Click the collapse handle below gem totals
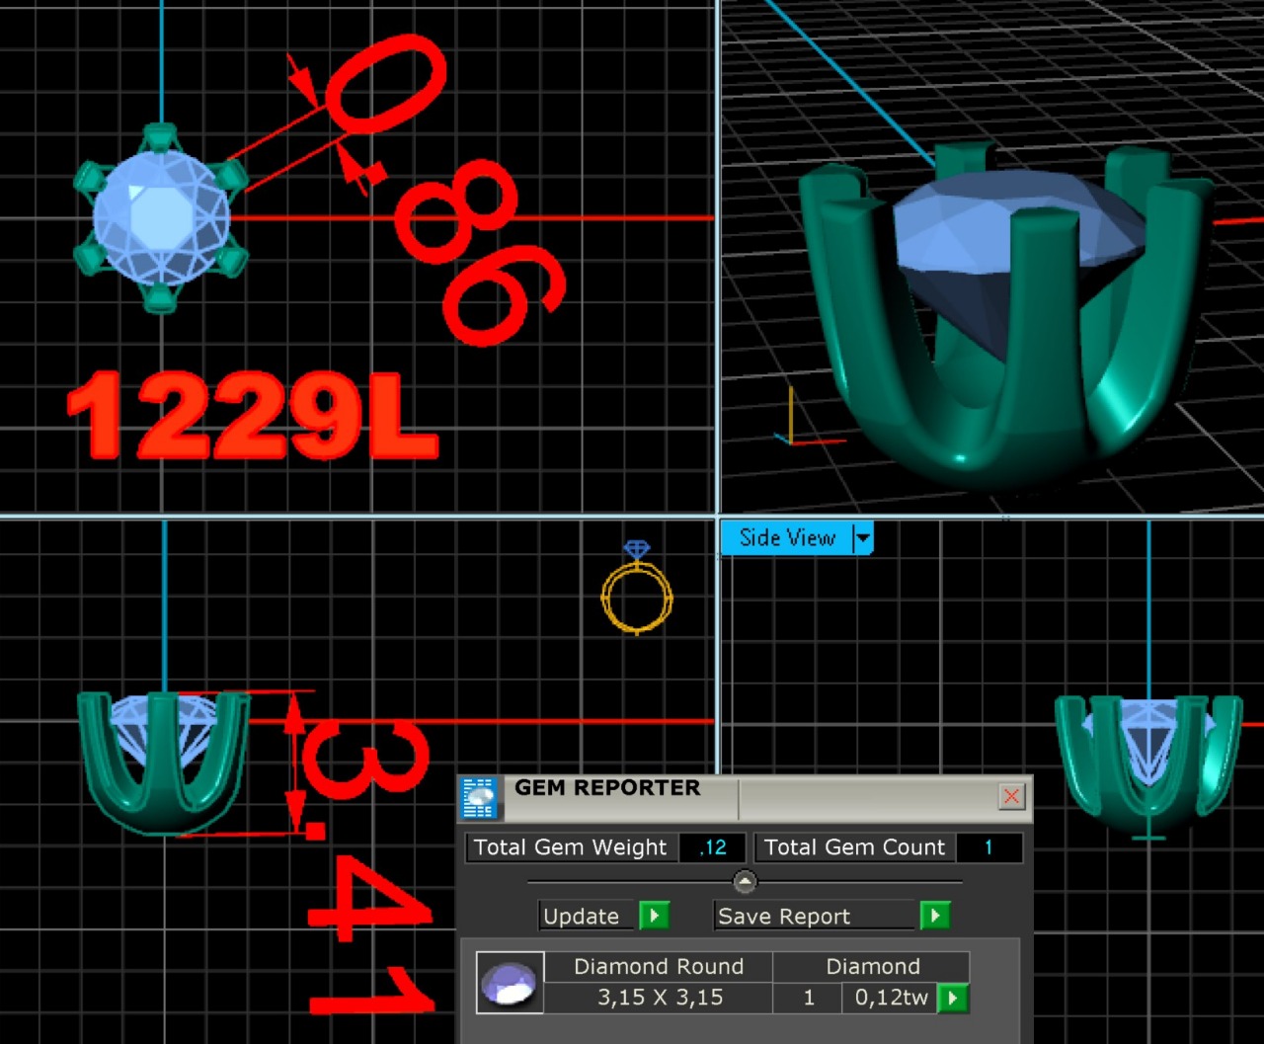 coord(745,881)
